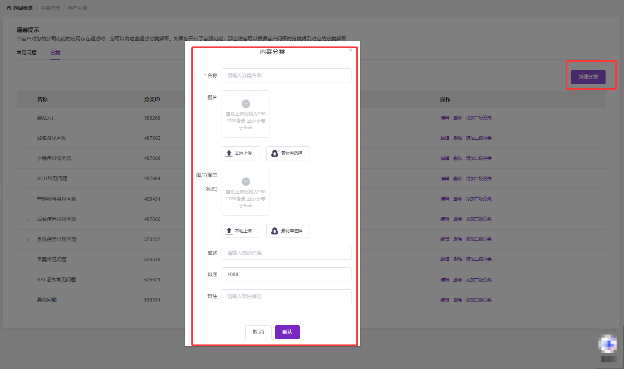Image resolution: width=624 pixels, height=369 pixels.
Task: Click 添加二级分类 for 后台使用常见问题
Action: 479,219
